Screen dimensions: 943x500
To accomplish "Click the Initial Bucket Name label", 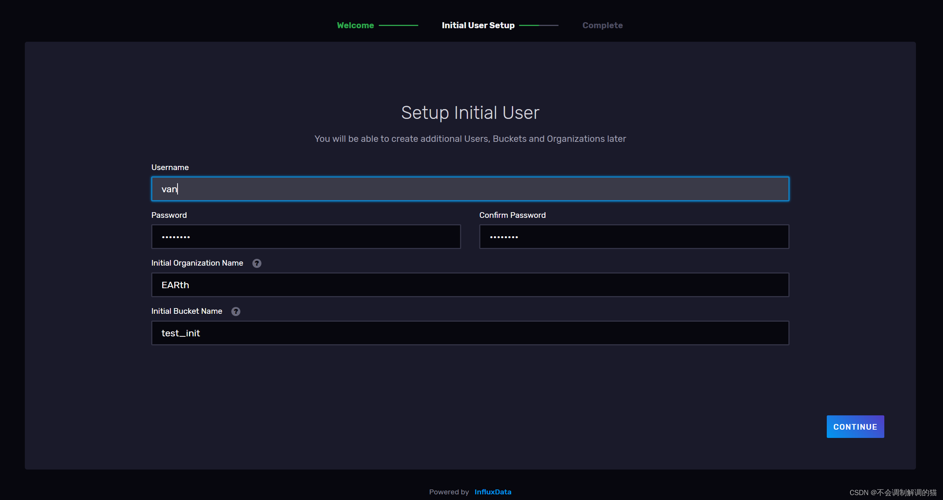I will (x=187, y=311).
